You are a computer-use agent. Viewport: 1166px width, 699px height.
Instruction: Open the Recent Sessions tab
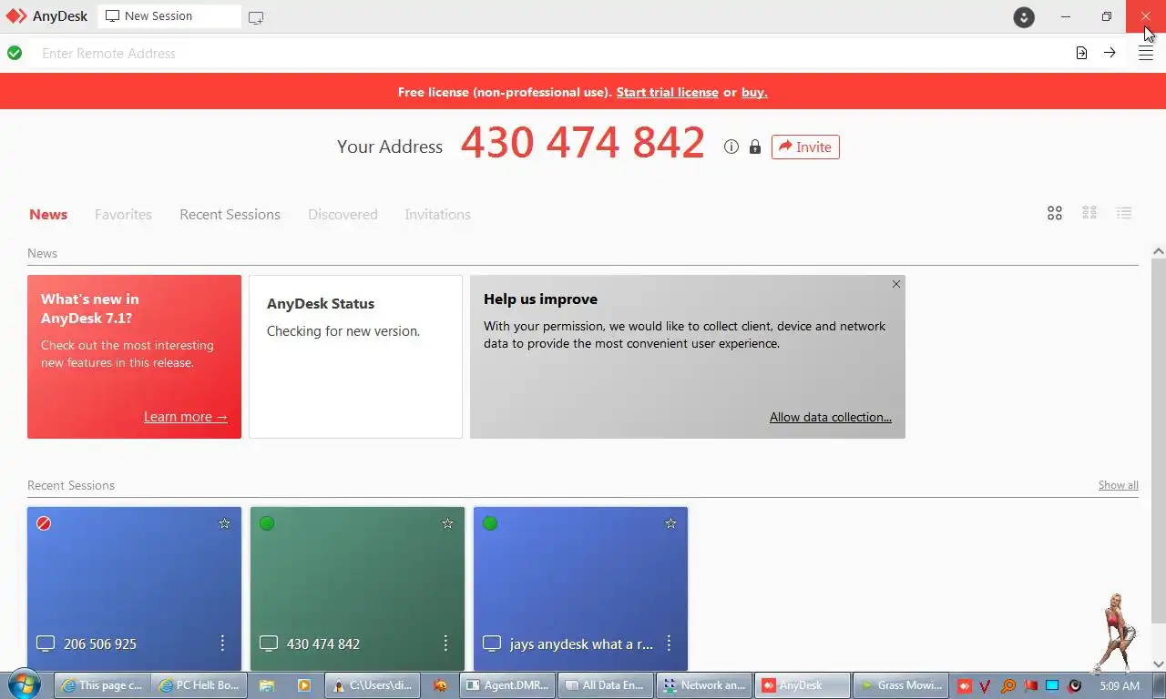pyautogui.click(x=230, y=215)
